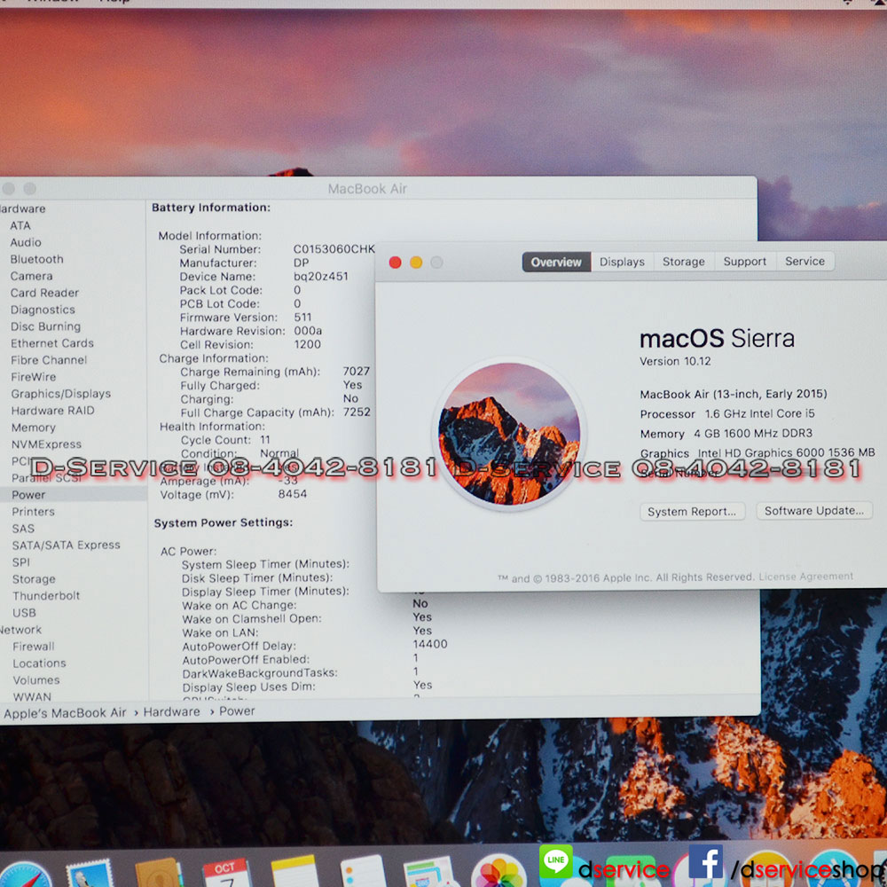Click battery serial number C0153060CHK
The image size is (887, 887).
click(x=334, y=249)
